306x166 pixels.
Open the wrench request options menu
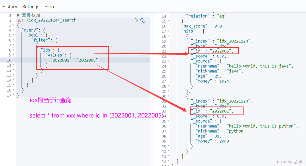(x=143, y=21)
